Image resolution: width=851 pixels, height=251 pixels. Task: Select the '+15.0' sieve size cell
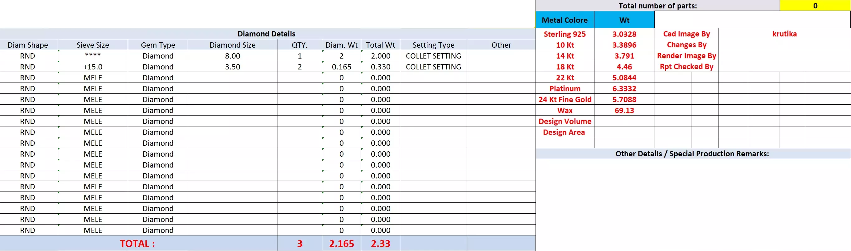[93, 67]
